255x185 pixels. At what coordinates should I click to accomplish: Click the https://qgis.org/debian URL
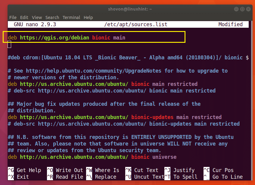pos(54,38)
